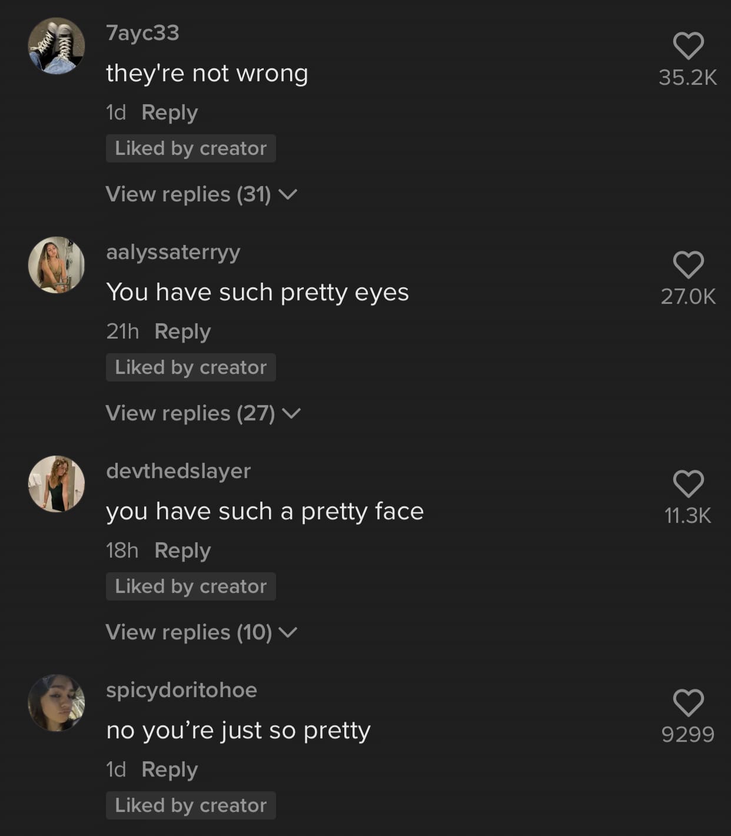Screen dimensions: 731x836
Task: Open the spicydoritohoe username link
Action: (x=181, y=691)
